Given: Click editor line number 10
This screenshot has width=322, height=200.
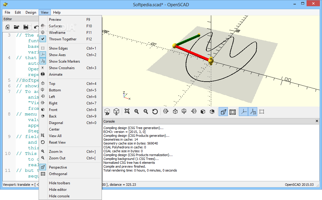Looking at the screenshot, I should (x=8, y=153).
